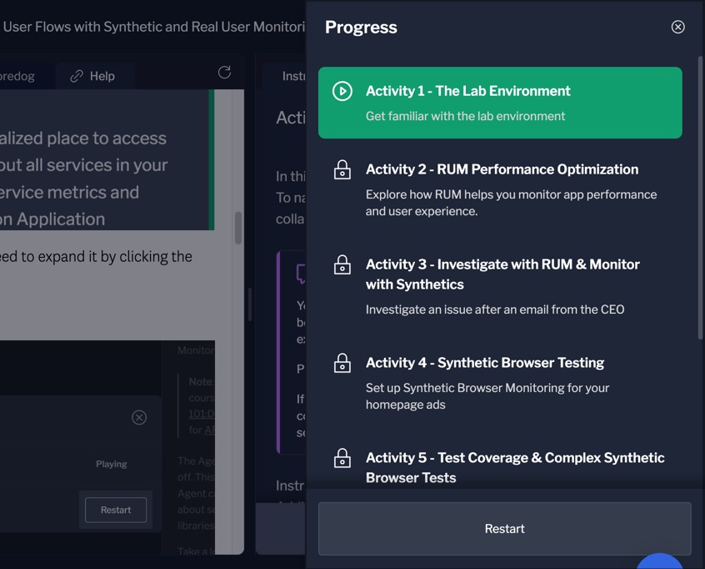
Task: Click the refresh icon in the lab tab bar
Action: tap(224, 72)
